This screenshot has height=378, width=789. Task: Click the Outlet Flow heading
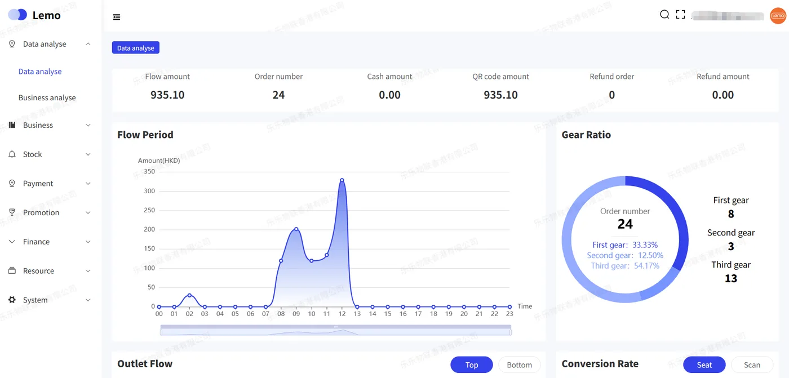click(x=145, y=364)
